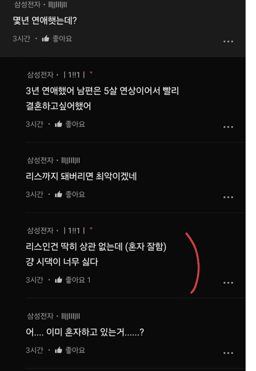This screenshot has height=371, width=256.
Task: Tap thumbs-up on '3년 연애했어' reply
Action: pos(59,124)
